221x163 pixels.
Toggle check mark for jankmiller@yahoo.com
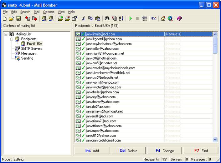click(84, 49)
